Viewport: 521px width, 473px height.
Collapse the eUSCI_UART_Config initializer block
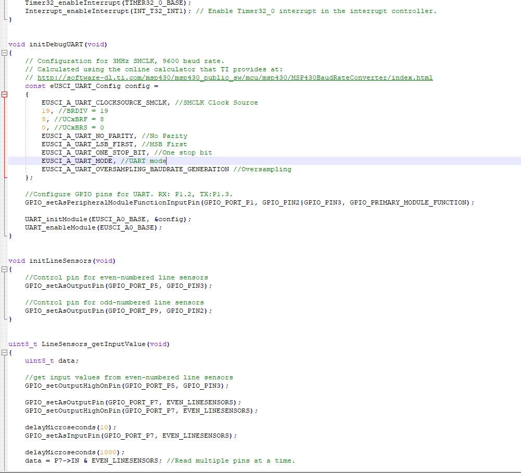click(x=4, y=94)
